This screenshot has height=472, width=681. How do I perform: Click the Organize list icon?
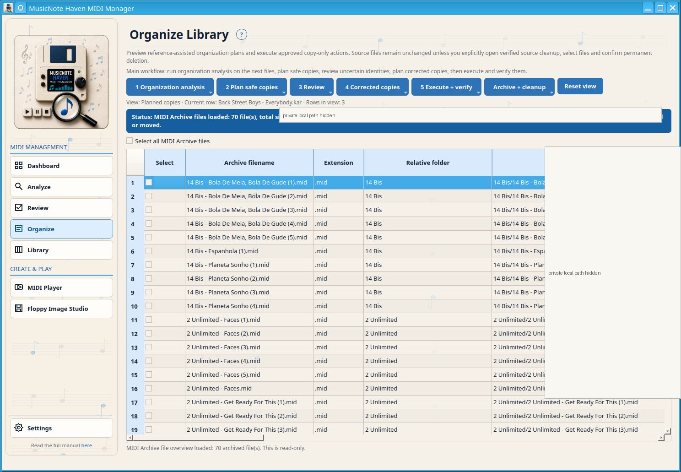19,228
